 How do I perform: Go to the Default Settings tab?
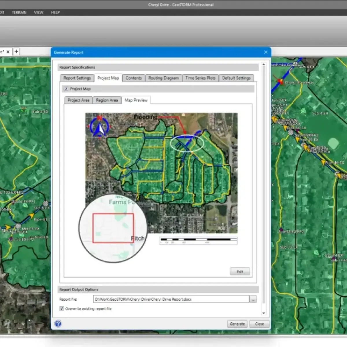point(236,78)
